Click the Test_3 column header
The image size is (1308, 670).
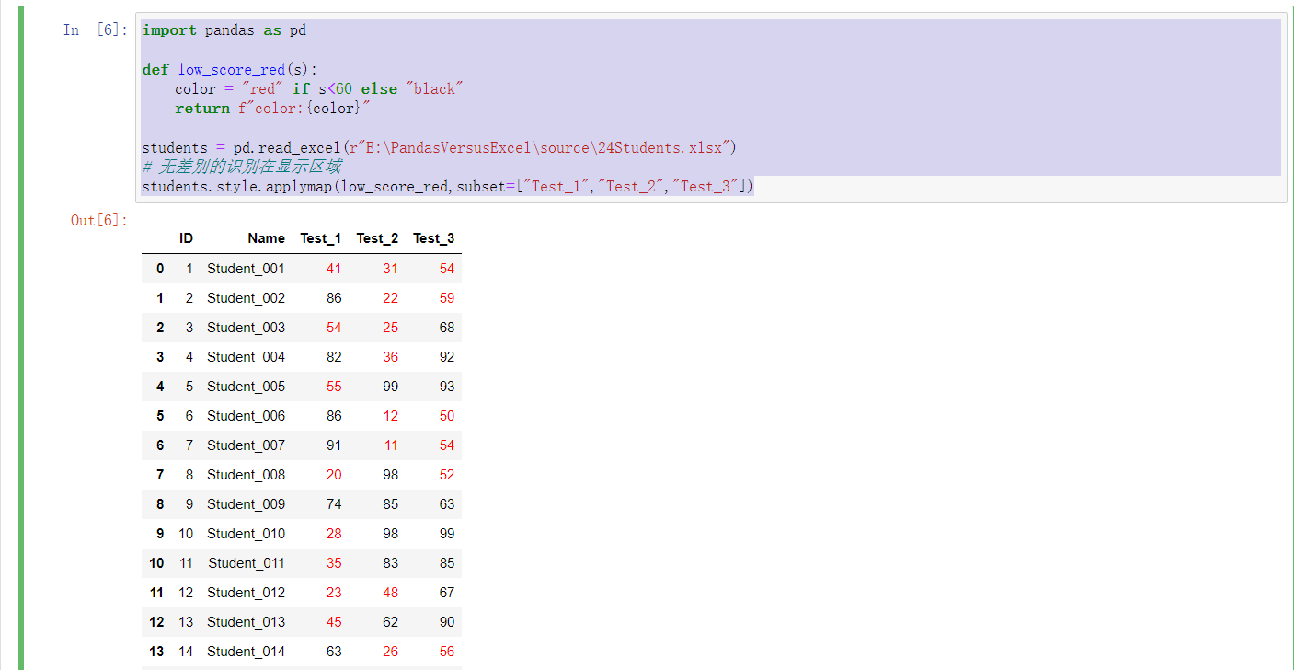pos(433,238)
